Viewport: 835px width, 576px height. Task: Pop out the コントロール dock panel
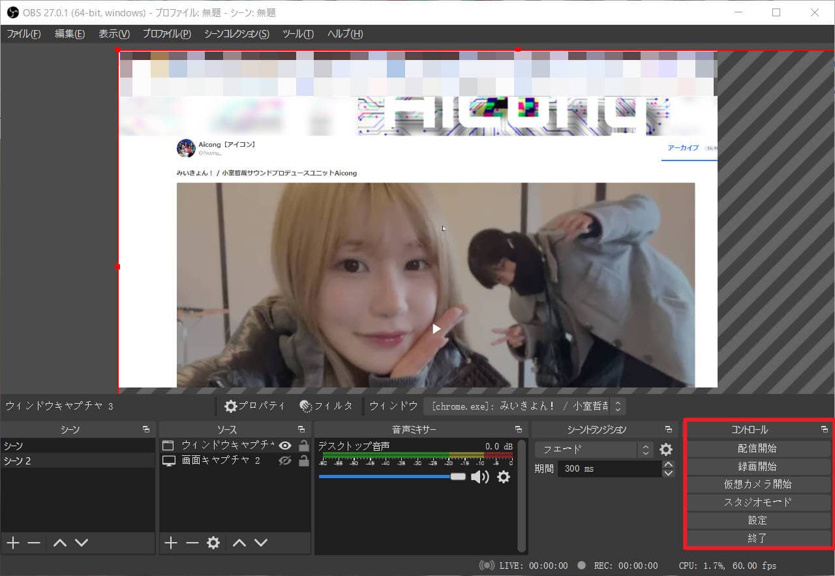[x=825, y=429]
